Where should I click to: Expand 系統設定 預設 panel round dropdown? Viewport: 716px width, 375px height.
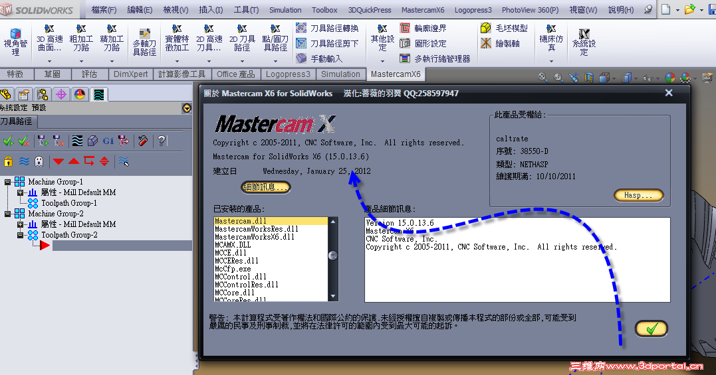(187, 108)
